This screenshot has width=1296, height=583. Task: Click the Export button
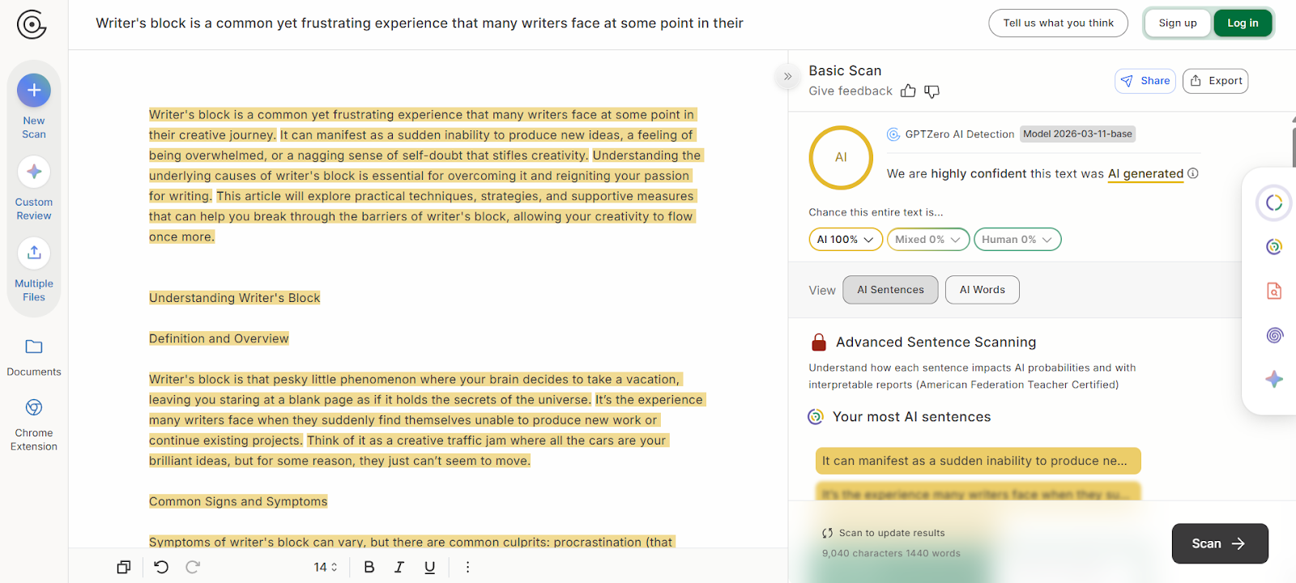click(1215, 81)
